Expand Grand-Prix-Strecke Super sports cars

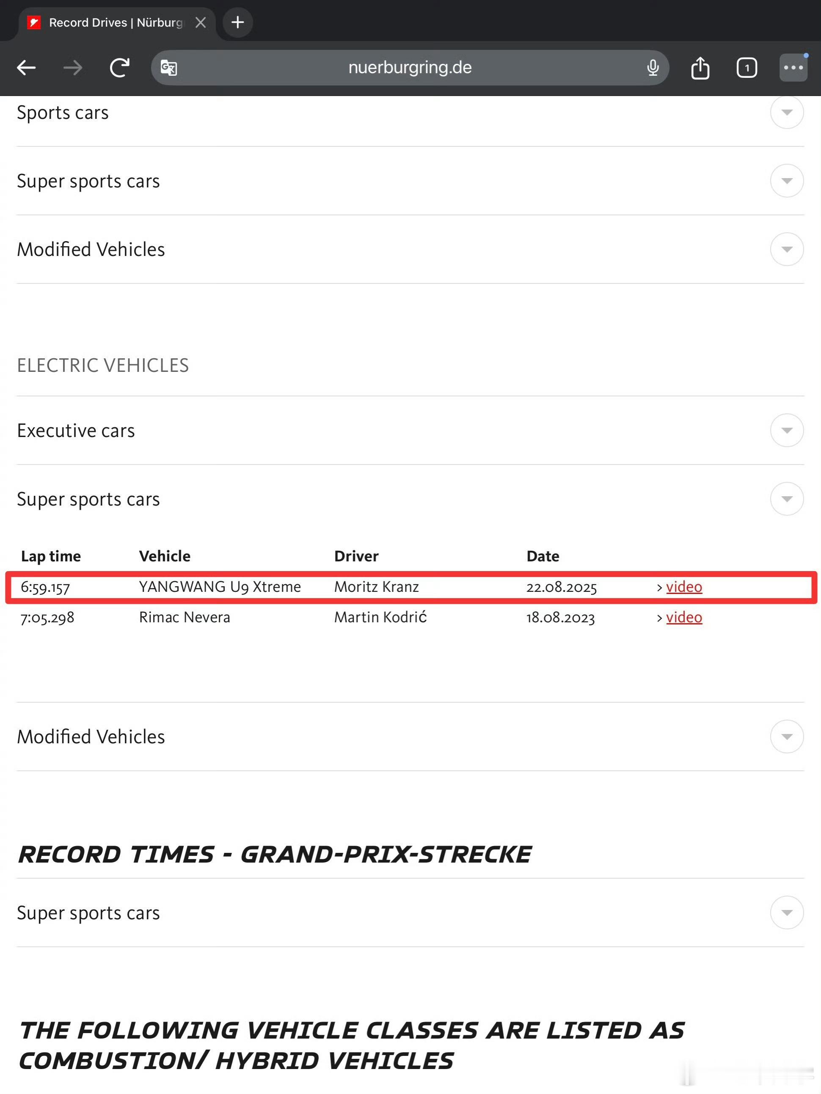786,913
